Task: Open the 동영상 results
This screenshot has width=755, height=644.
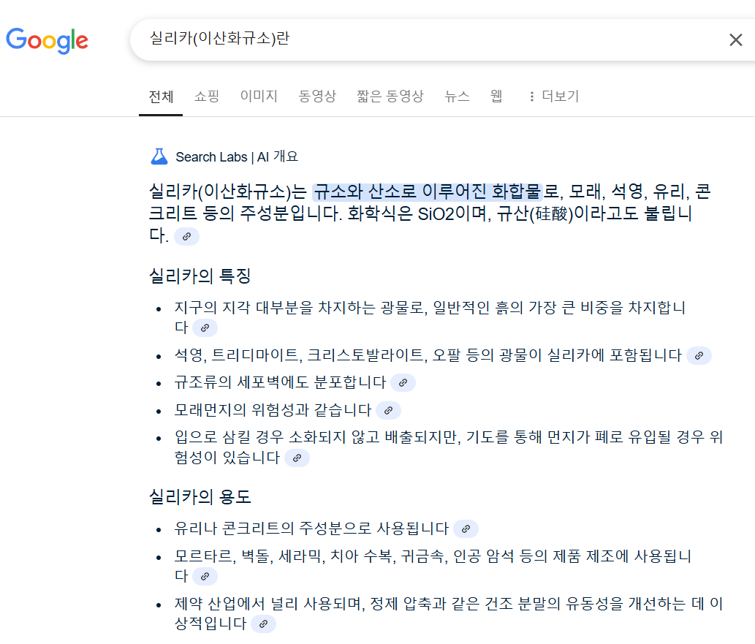Action: (x=317, y=96)
